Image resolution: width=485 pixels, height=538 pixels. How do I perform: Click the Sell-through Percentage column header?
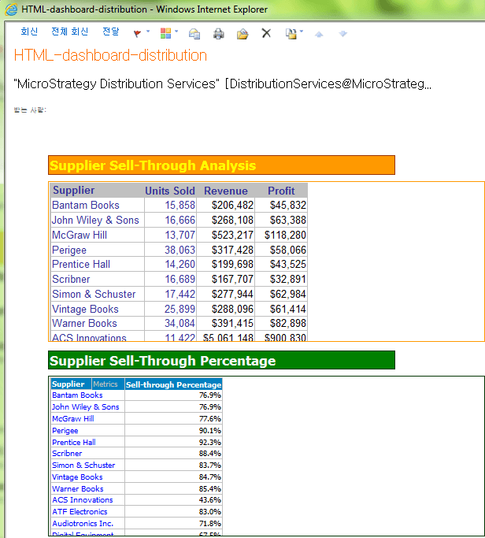(173, 384)
